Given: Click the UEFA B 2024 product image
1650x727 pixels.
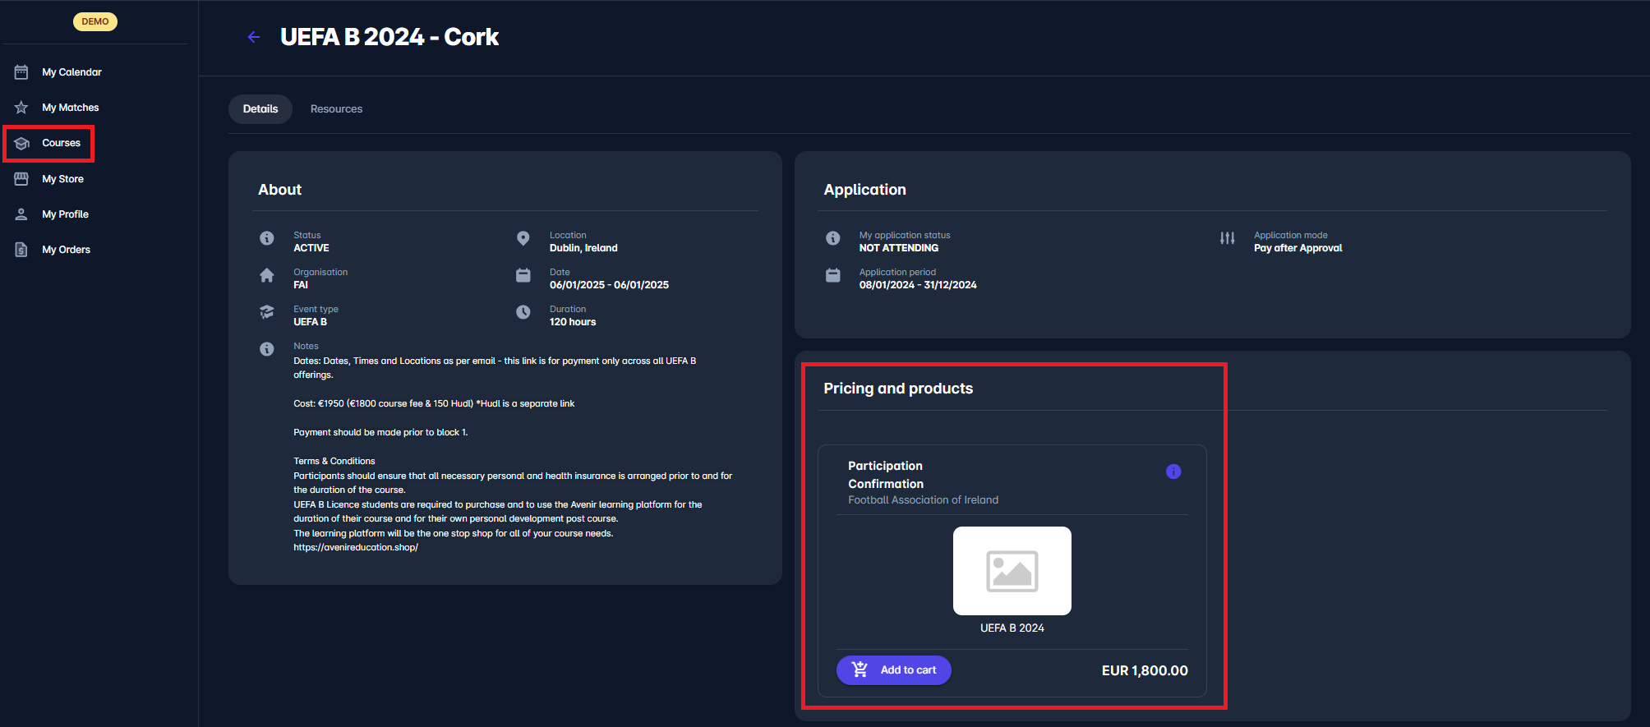Looking at the screenshot, I should click(1012, 571).
